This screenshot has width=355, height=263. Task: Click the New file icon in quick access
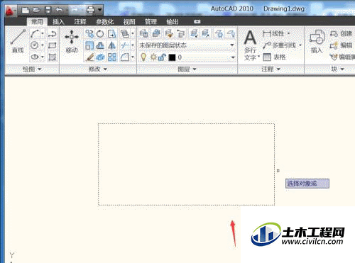point(26,10)
